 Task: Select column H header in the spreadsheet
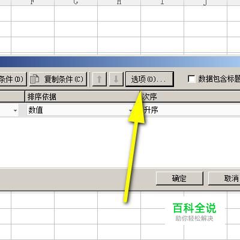click(119, 2)
